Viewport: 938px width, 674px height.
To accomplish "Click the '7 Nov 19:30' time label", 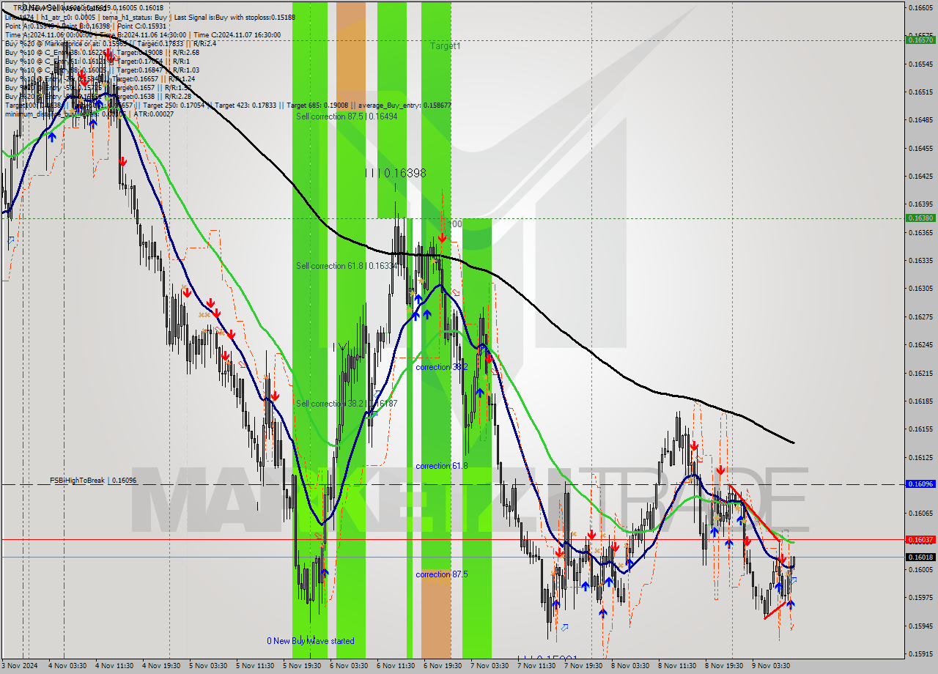I will tap(583, 666).
